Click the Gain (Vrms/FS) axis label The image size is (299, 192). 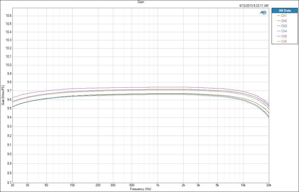[3, 95]
